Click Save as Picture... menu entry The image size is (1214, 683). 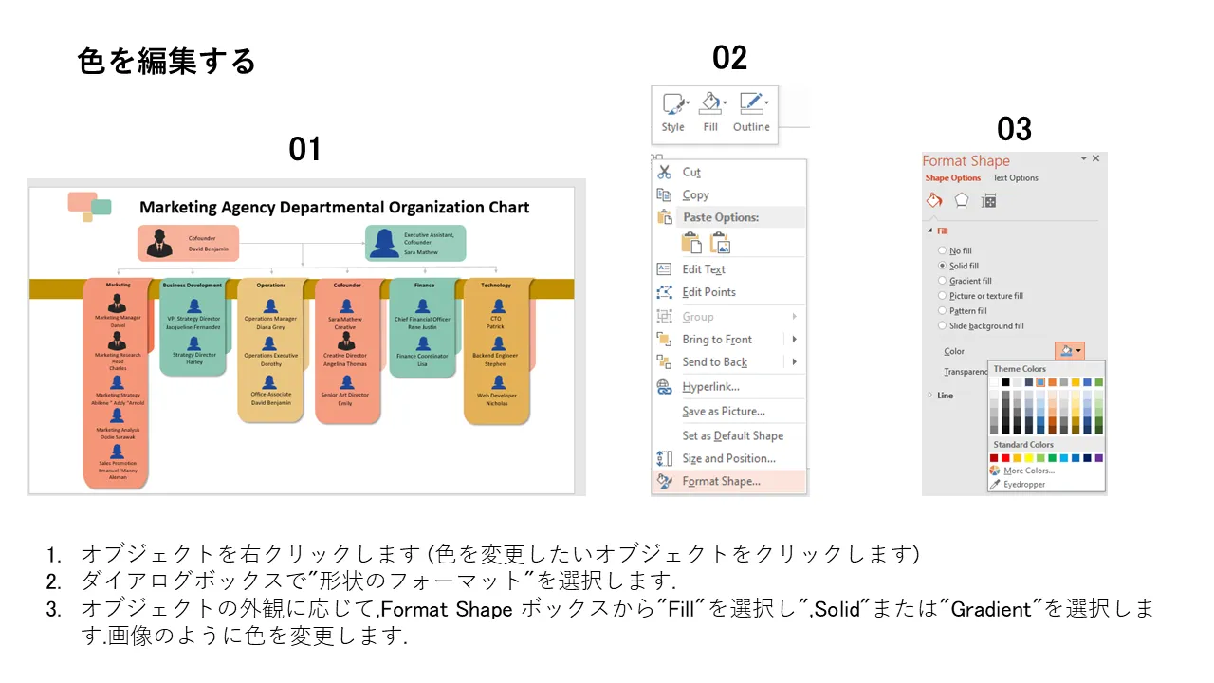click(x=724, y=411)
